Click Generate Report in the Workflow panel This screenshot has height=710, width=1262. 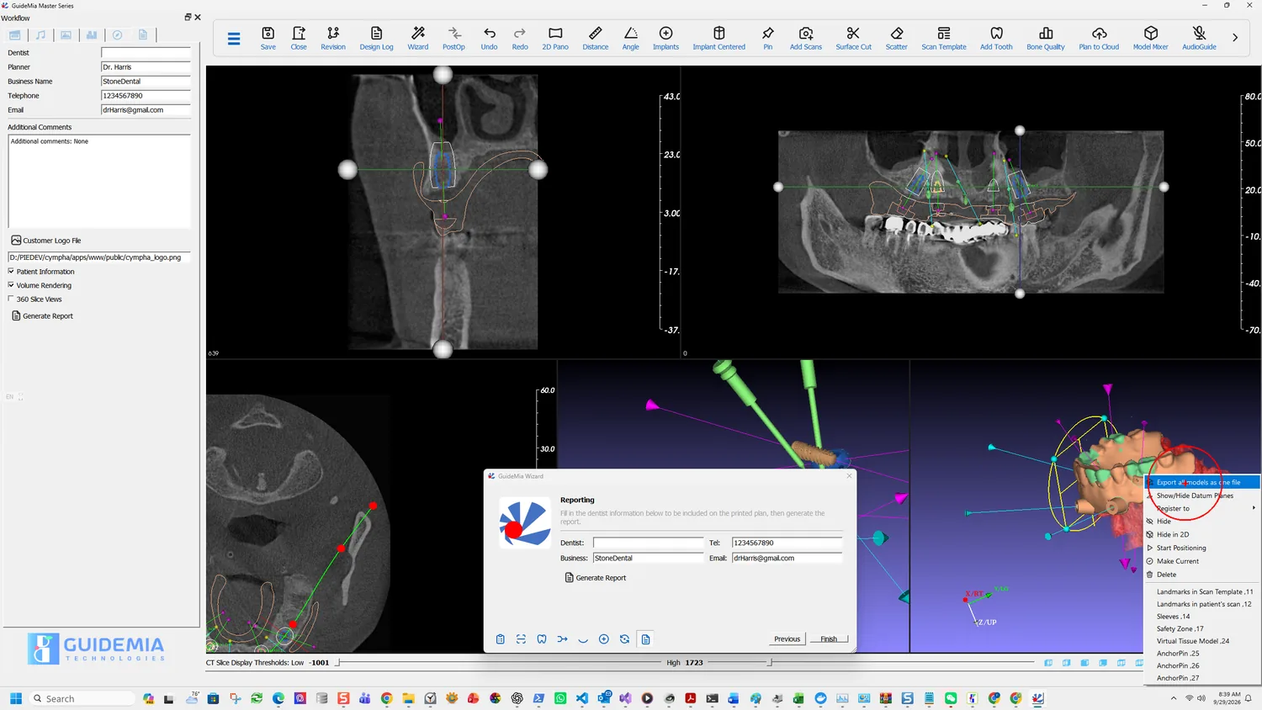coord(42,316)
